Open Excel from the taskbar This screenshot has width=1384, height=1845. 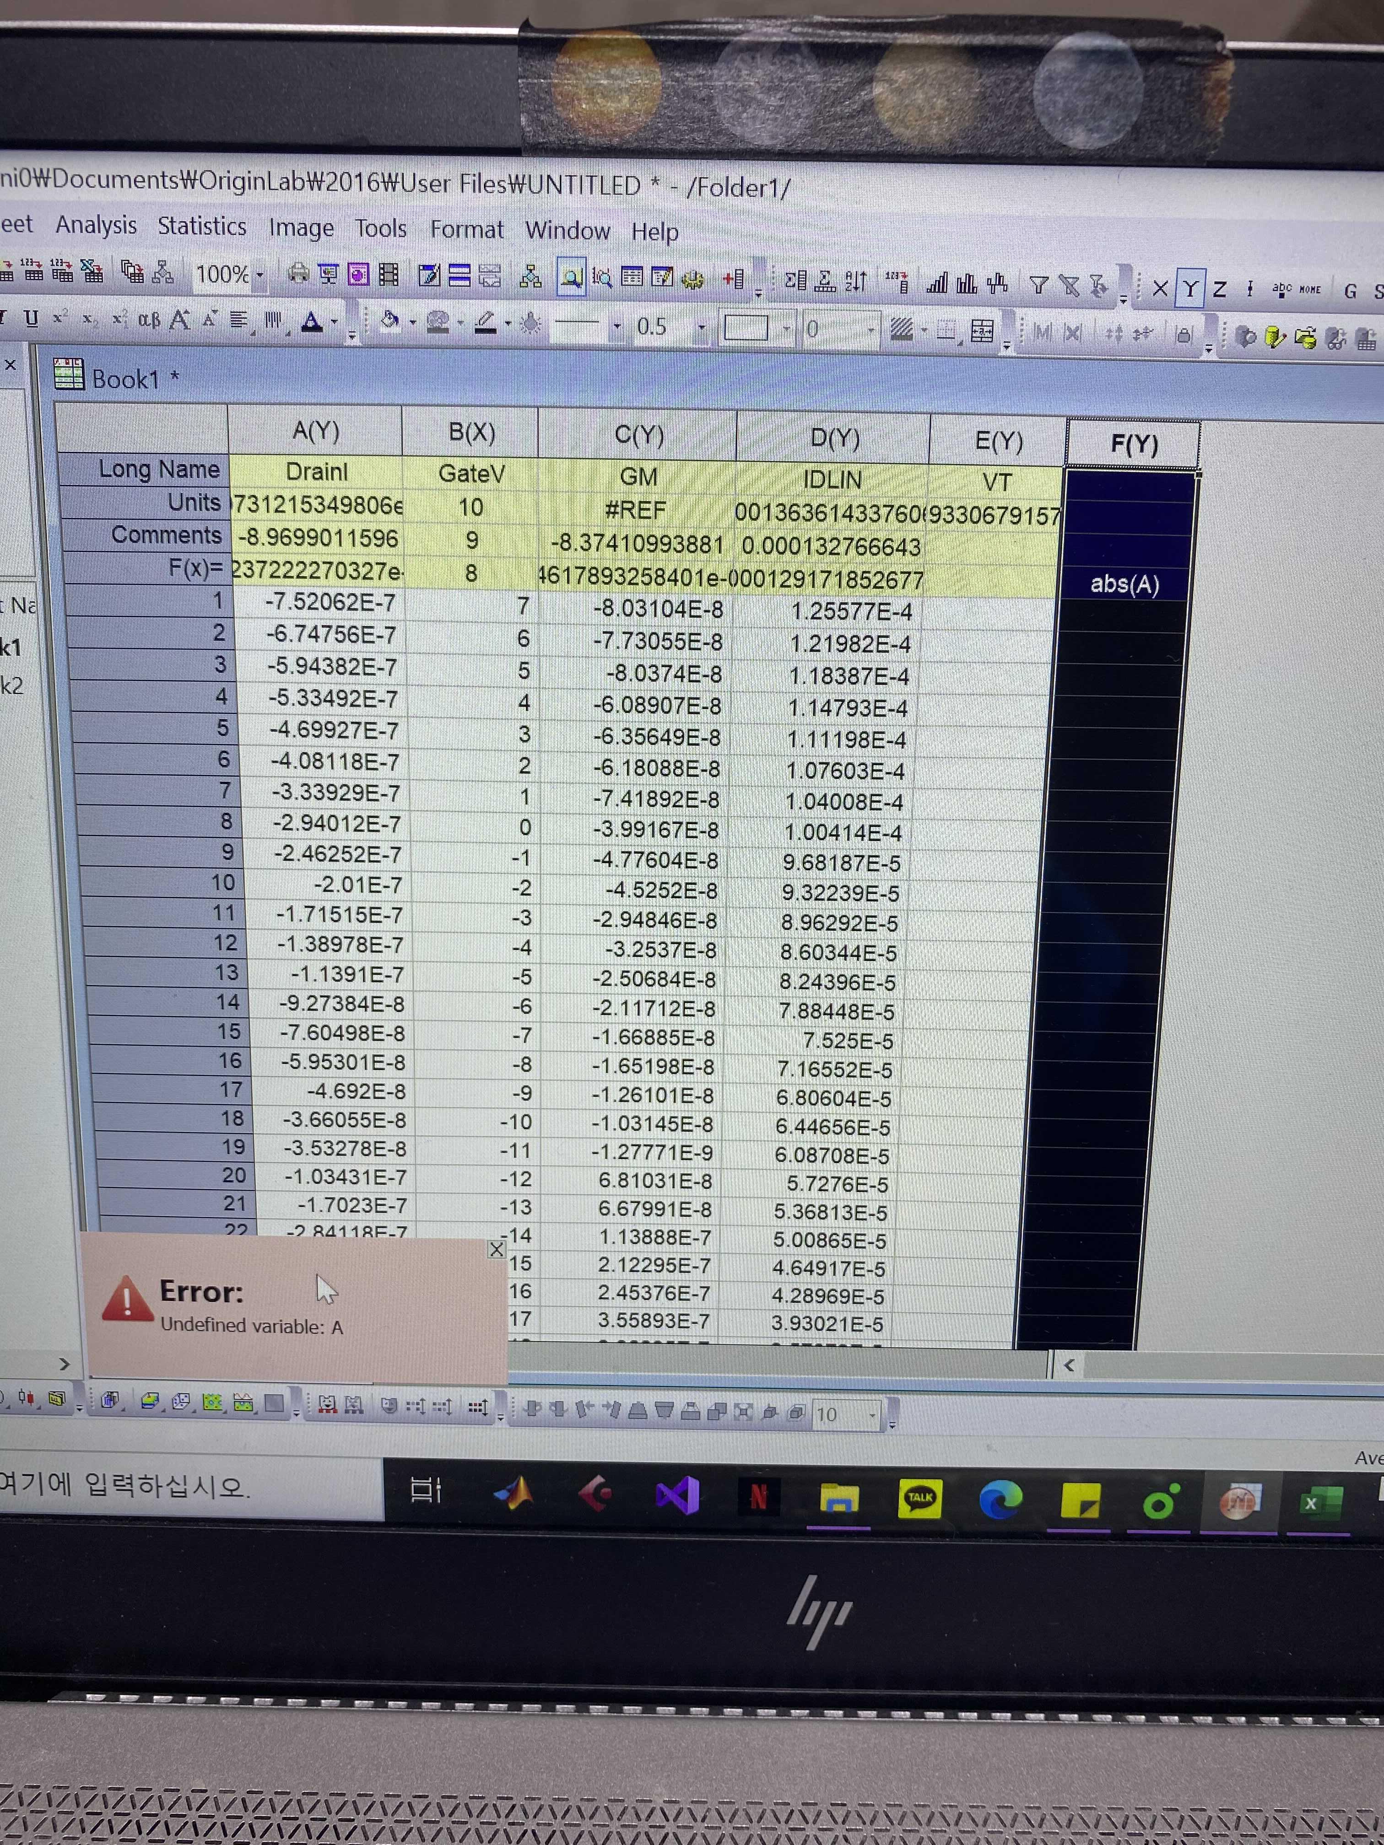(1320, 1504)
